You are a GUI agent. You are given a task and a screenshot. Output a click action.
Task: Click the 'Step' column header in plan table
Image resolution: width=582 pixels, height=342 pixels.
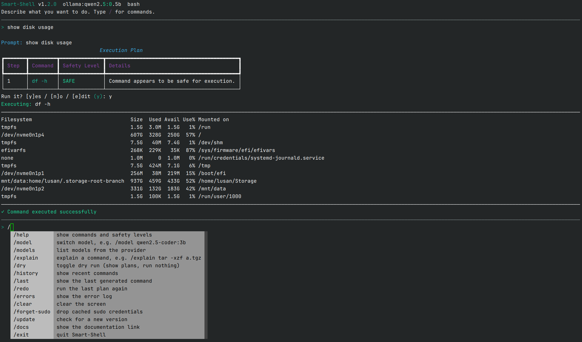tap(14, 66)
